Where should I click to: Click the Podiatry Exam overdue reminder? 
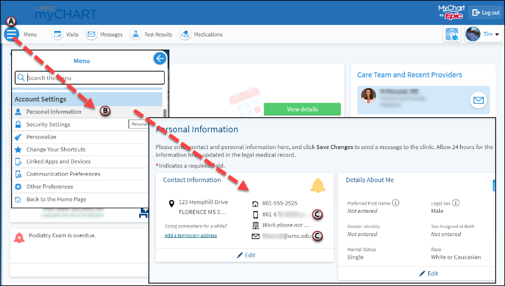tap(62, 236)
